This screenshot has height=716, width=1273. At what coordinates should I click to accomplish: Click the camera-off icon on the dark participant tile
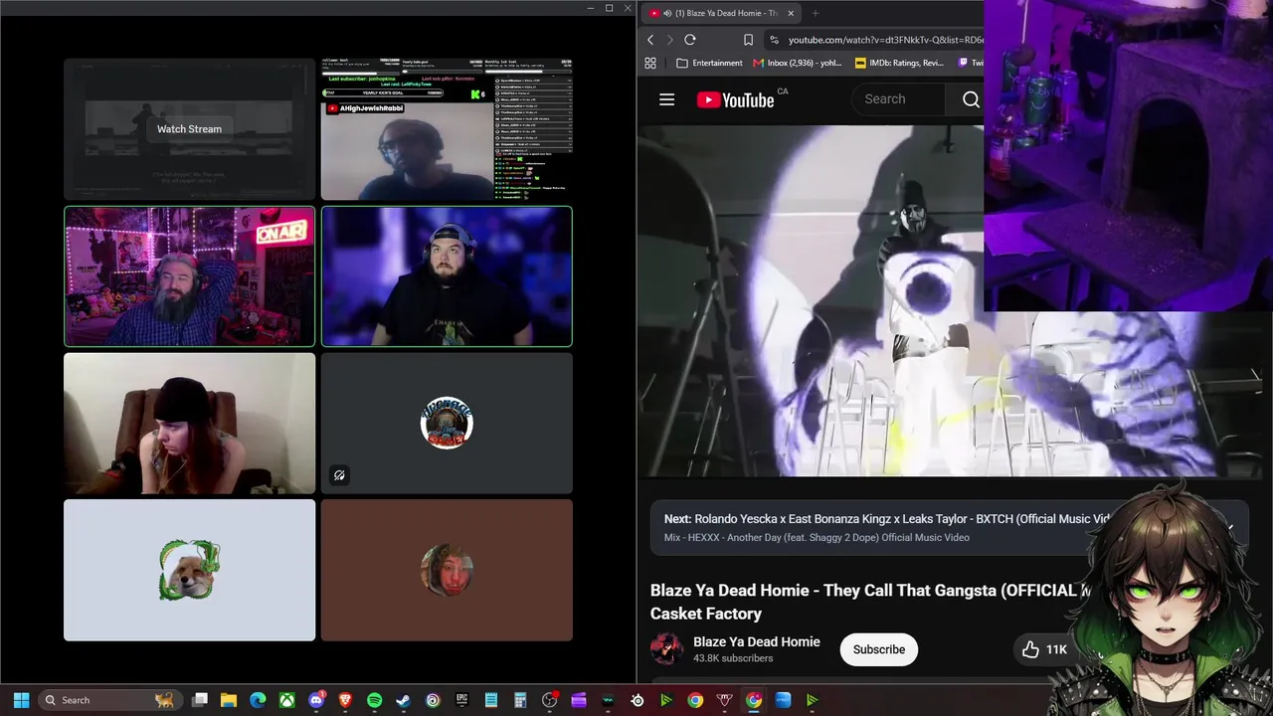[x=339, y=475]
